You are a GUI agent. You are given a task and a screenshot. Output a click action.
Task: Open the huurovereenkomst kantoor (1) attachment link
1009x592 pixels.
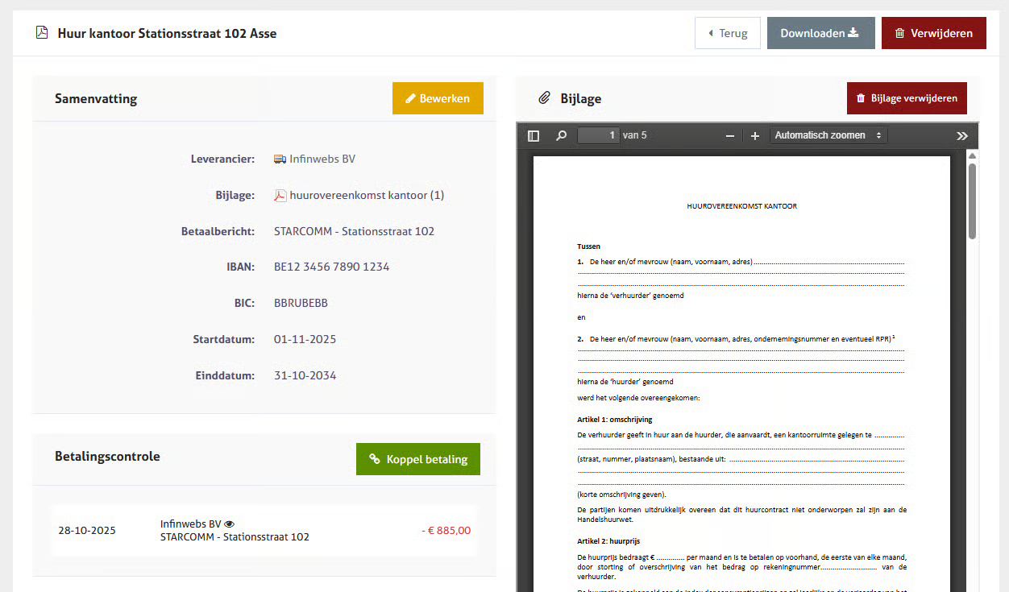[x=367, y=196]
